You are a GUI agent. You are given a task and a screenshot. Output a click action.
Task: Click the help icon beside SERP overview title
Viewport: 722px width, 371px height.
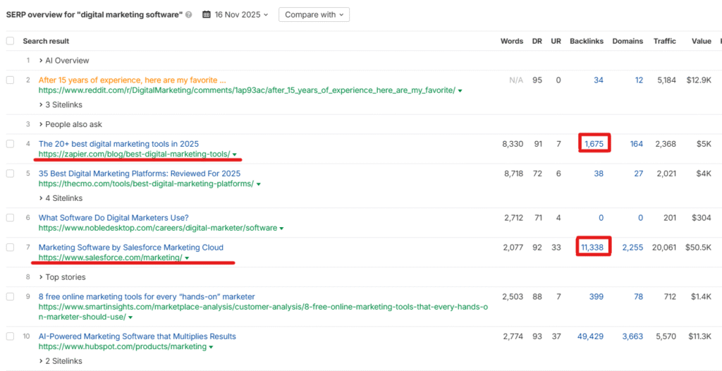click(188, 15)
